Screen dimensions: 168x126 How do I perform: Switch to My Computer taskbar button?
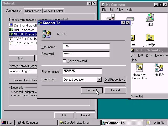[x=37, y=123]
